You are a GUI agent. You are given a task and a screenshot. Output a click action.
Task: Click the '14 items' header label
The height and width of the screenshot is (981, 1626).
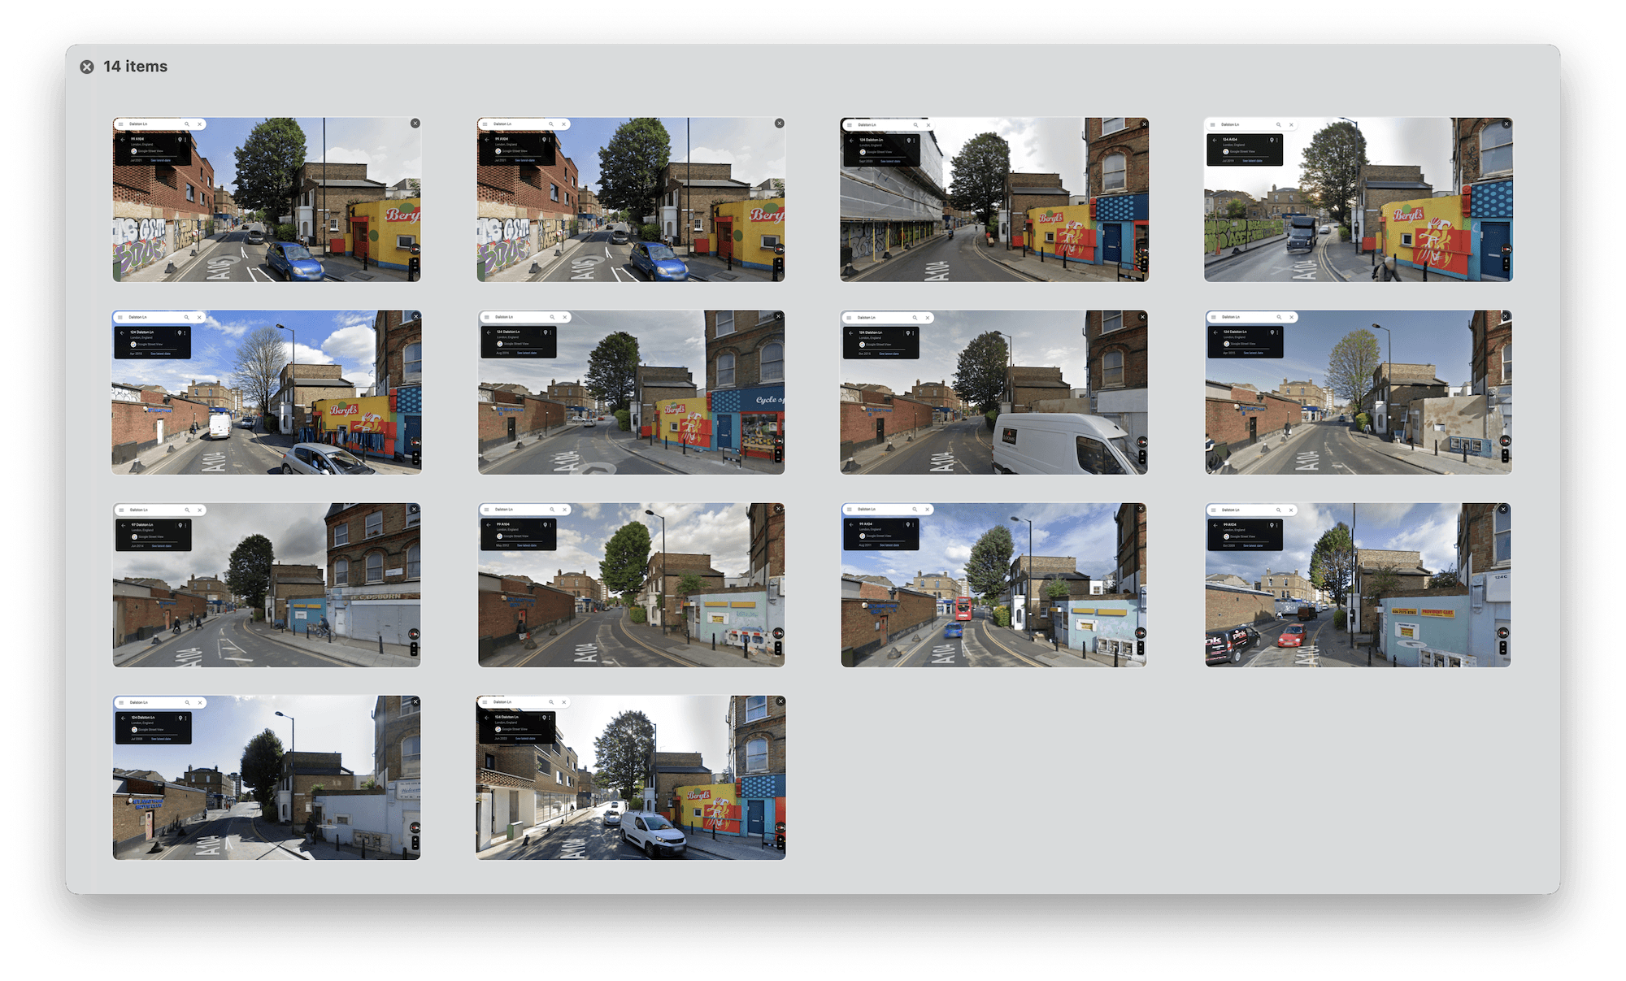(135, 67)
